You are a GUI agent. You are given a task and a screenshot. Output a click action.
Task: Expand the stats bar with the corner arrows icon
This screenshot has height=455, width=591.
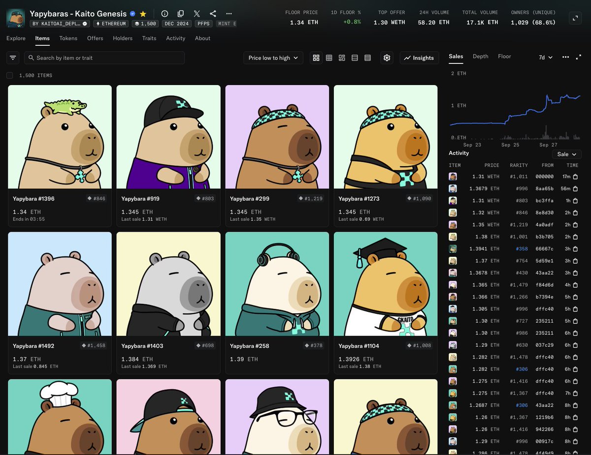click(575, 18)
